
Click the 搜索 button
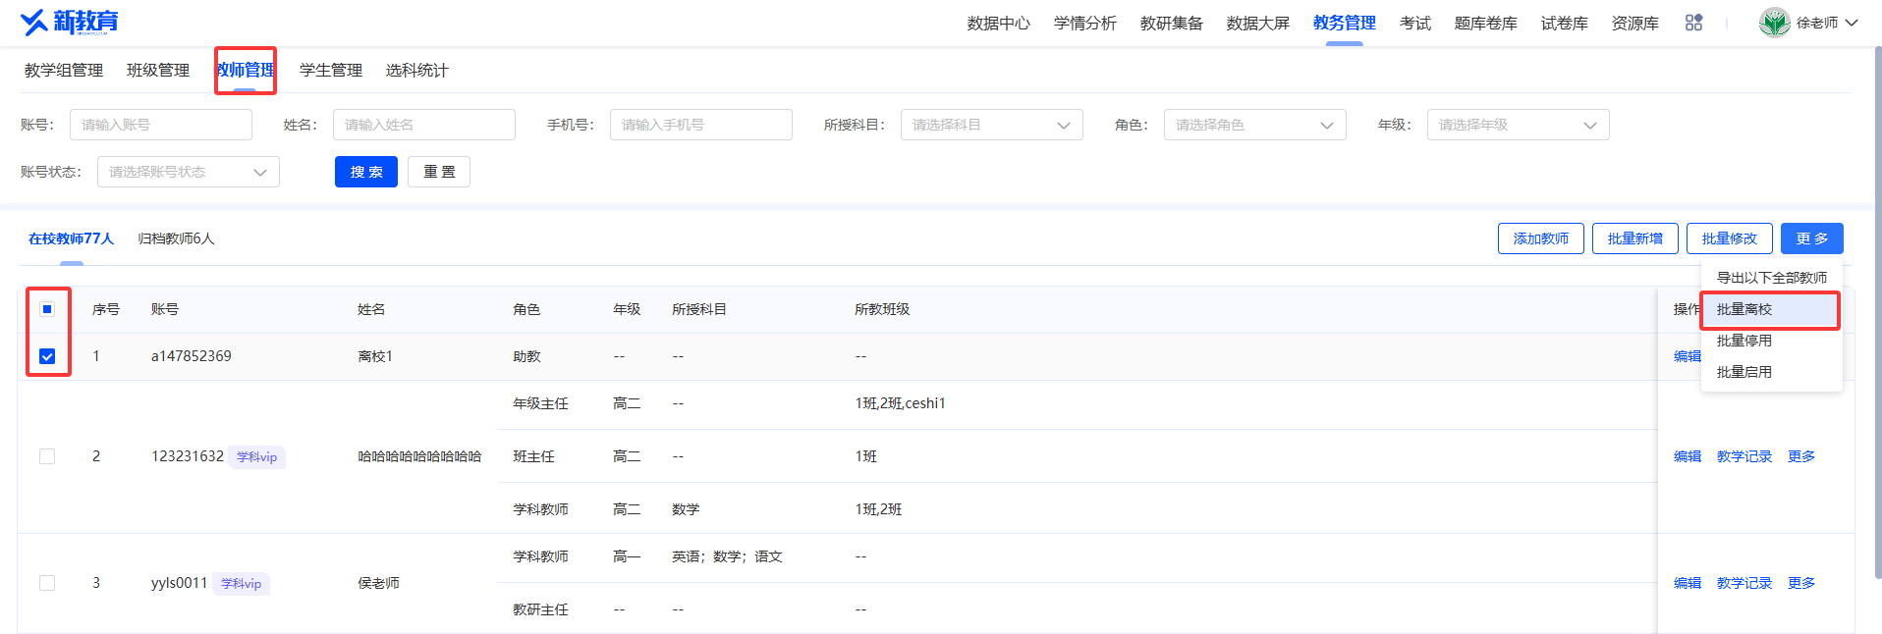366,172
